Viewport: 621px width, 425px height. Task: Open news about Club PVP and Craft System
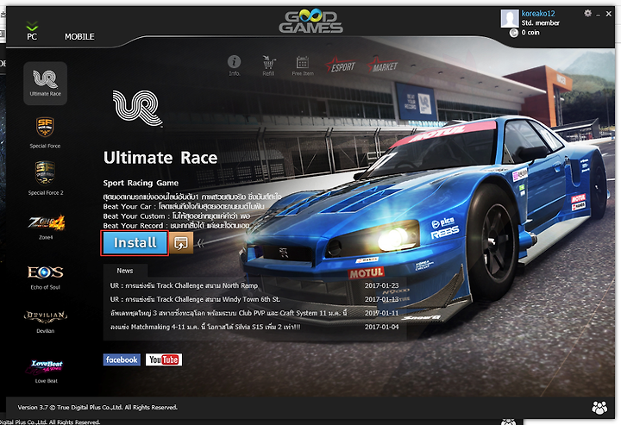click(229, 313)
